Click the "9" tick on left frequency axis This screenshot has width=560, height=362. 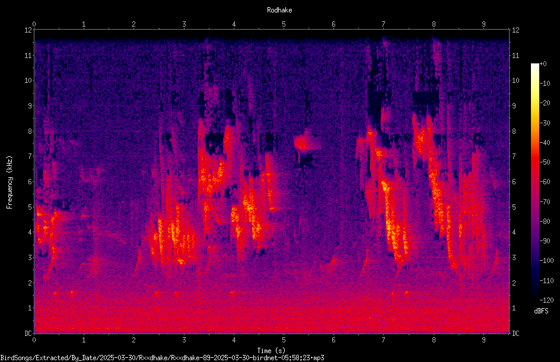tap(30, 106)
